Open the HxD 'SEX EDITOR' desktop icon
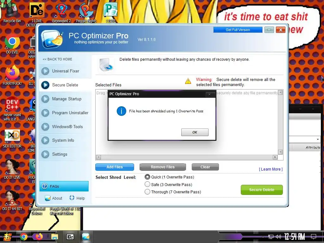The height and width of the screenshot is (243, 324). click(x=12, y=139)
